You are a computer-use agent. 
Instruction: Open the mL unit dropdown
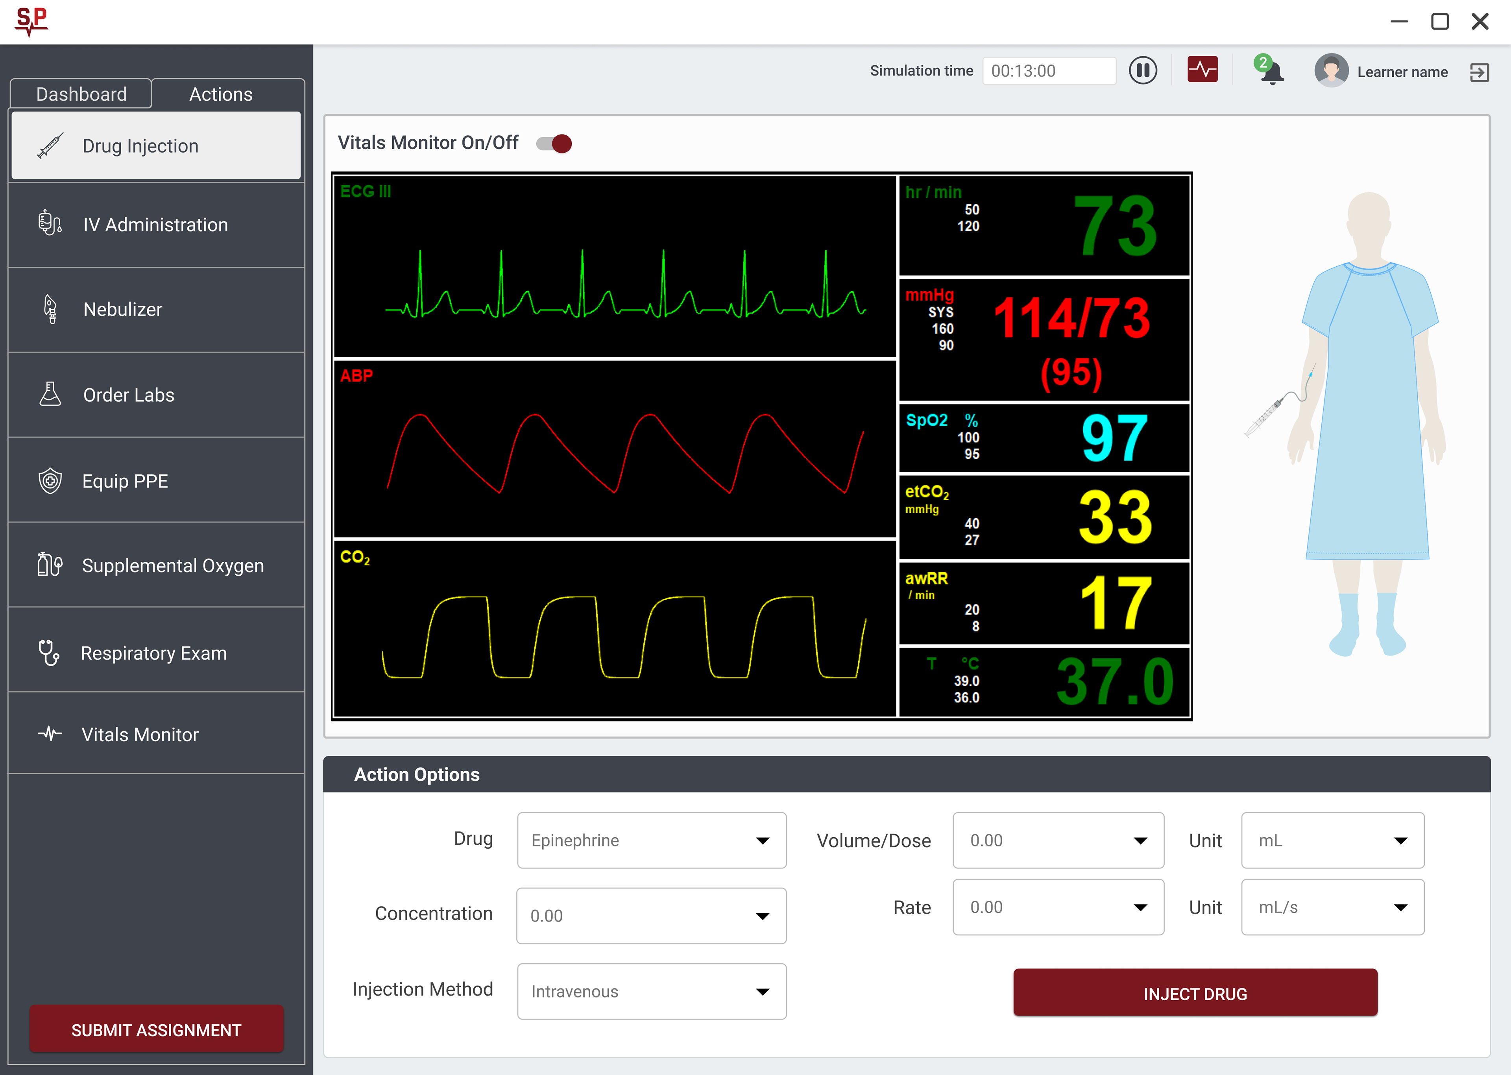pos(1332,840)
